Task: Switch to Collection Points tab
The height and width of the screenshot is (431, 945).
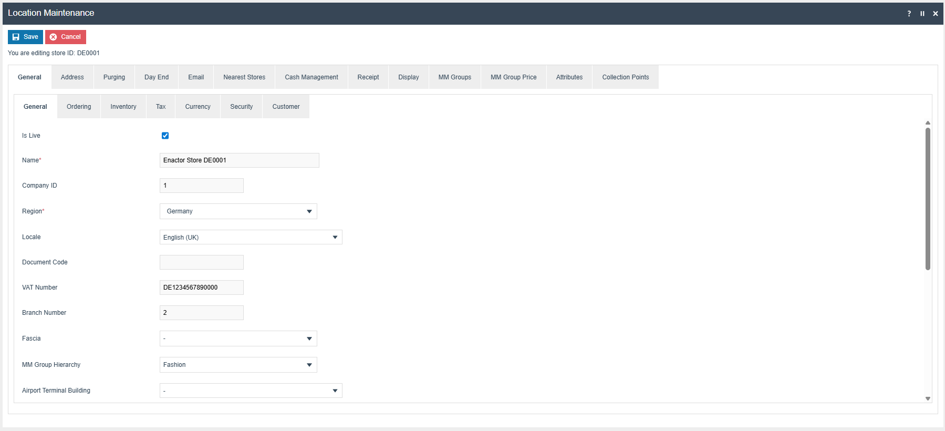Action: pos(626,77)
